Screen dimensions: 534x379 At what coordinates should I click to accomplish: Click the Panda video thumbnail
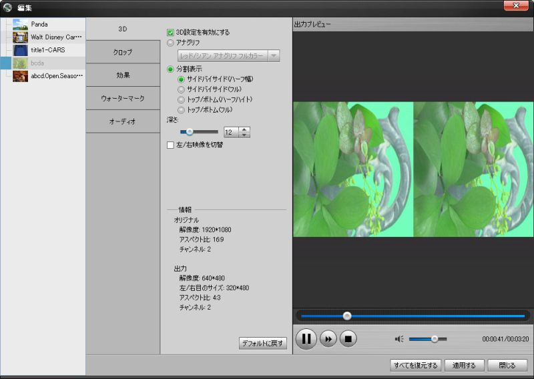point(21,25)
